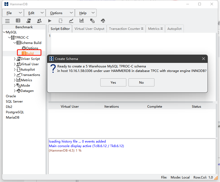Click the HammerDB logo in the Create Schema dialog title
220x182 pixels.
click(x=51, y=59)
